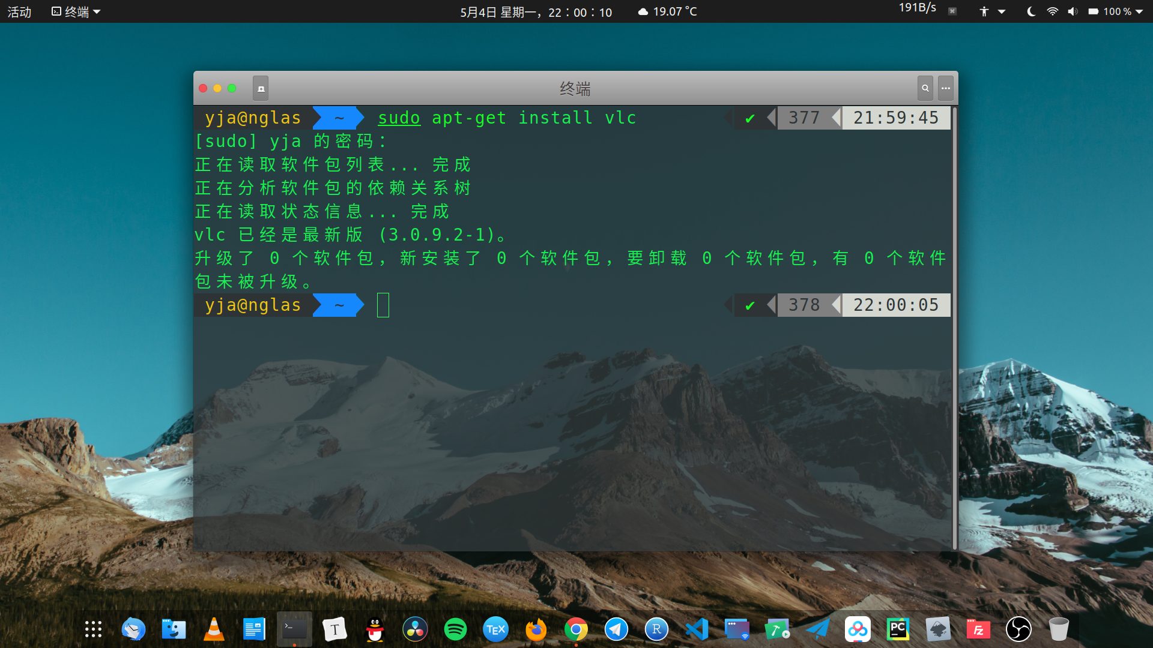Click the Wi-Fi indicator in top bar
This screenshot has width=1153, height=648.
click(x=1052, y=11)
